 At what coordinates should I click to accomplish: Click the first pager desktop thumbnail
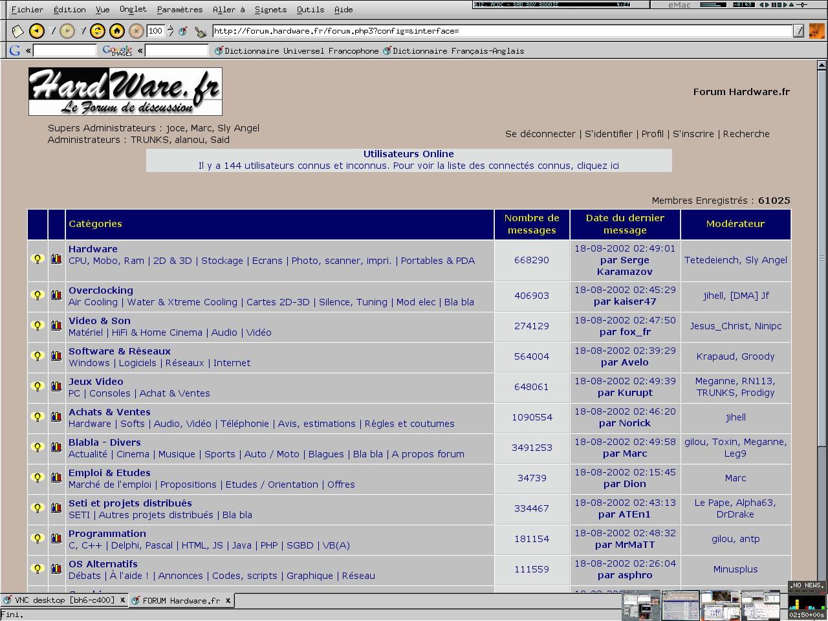(641, 605)
